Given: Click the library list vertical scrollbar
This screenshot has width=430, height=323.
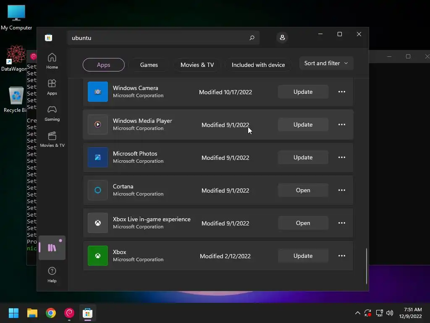Looking at the screenshot, I should coord(366,266).
